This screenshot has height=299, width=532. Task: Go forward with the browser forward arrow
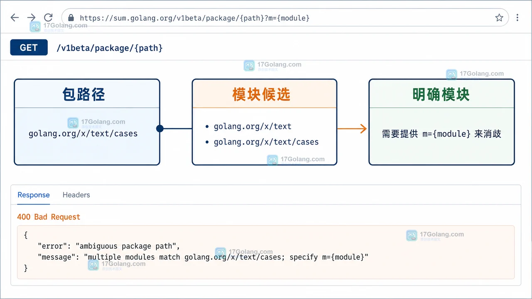point(31,17)
